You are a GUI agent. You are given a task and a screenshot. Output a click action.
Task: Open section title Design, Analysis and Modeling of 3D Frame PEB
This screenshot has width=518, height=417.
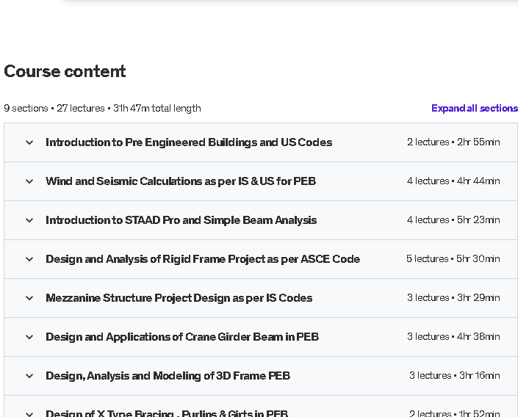[x=168, y=376]
